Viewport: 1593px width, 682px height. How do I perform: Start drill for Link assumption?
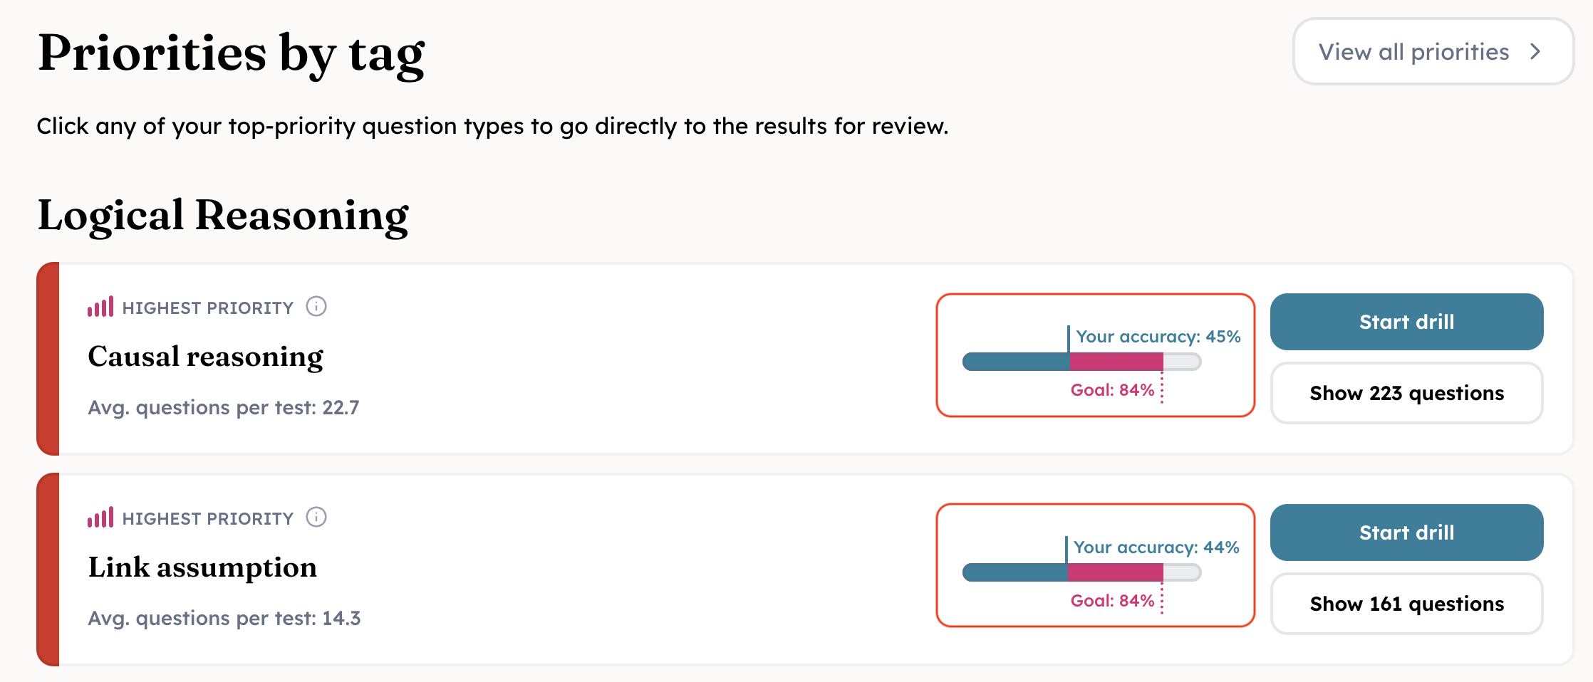coord(1406,533)
